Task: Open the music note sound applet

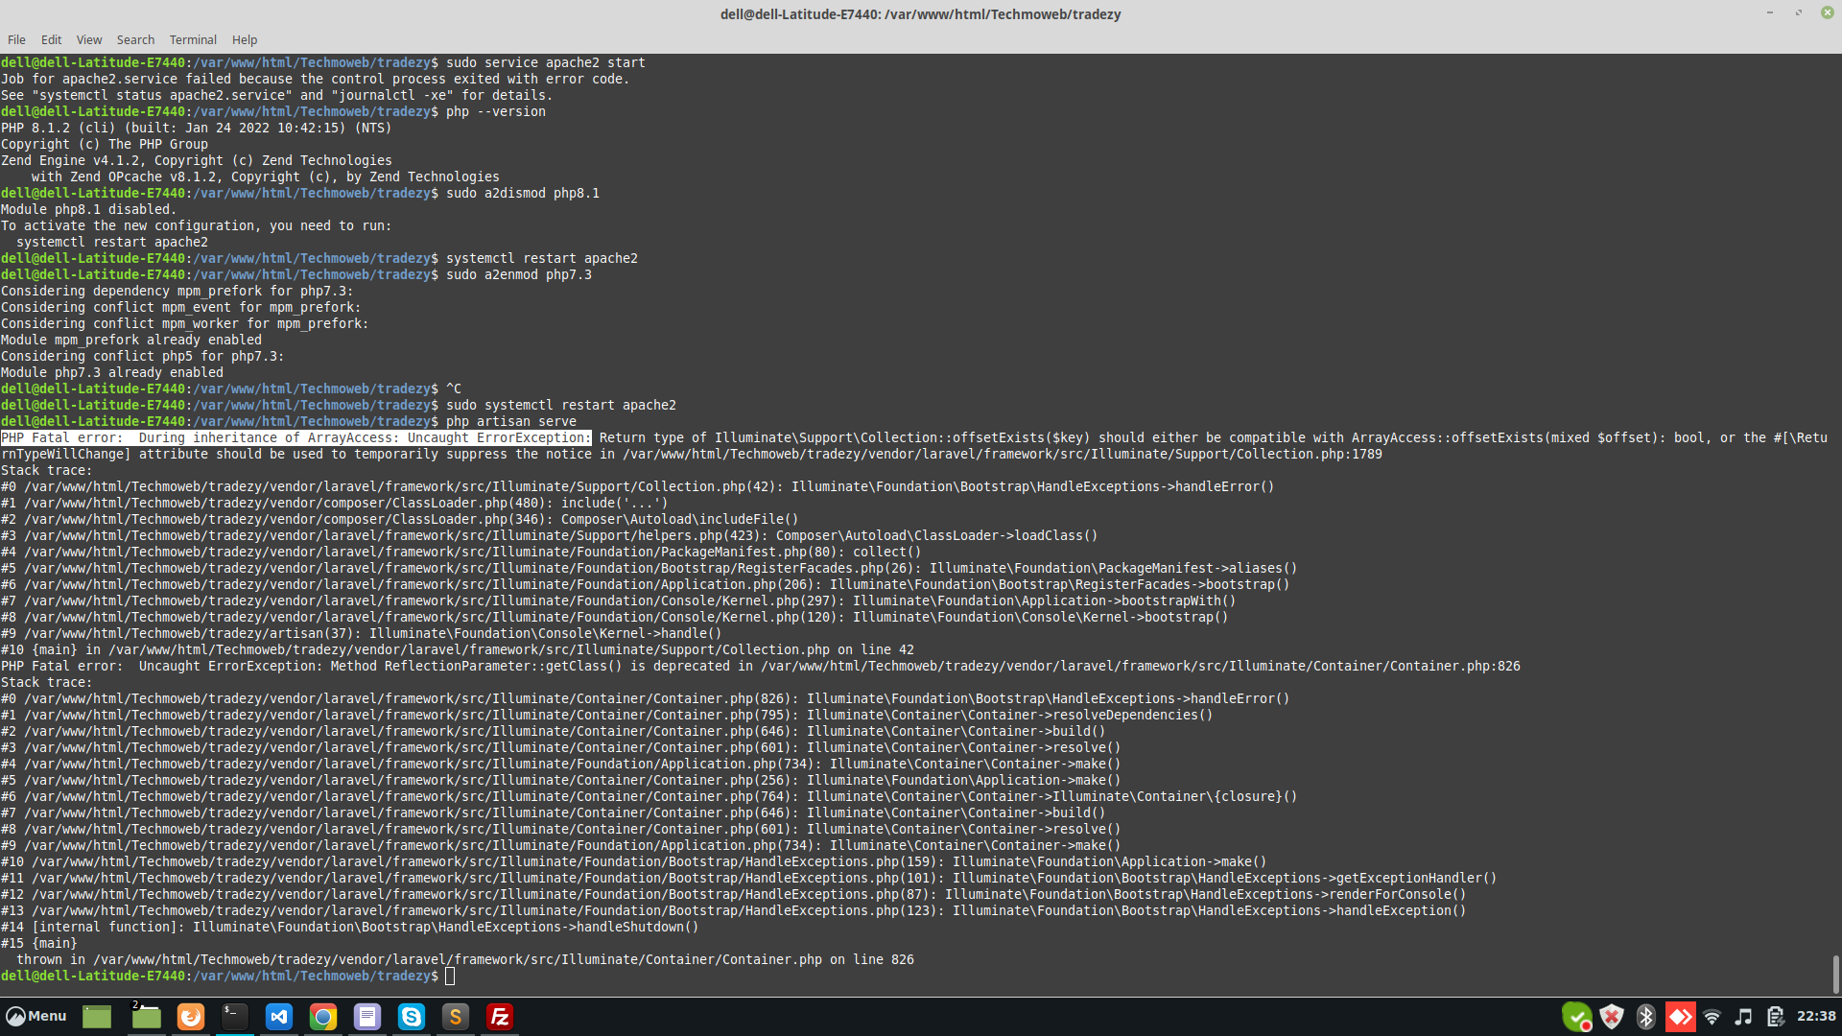Action: [x=1744, y=1017]
